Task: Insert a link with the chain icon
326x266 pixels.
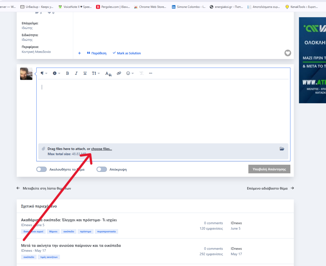Action: point(119,73)
